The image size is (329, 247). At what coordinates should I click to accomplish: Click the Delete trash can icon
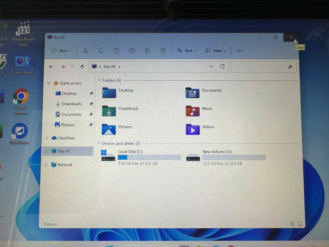163,51
